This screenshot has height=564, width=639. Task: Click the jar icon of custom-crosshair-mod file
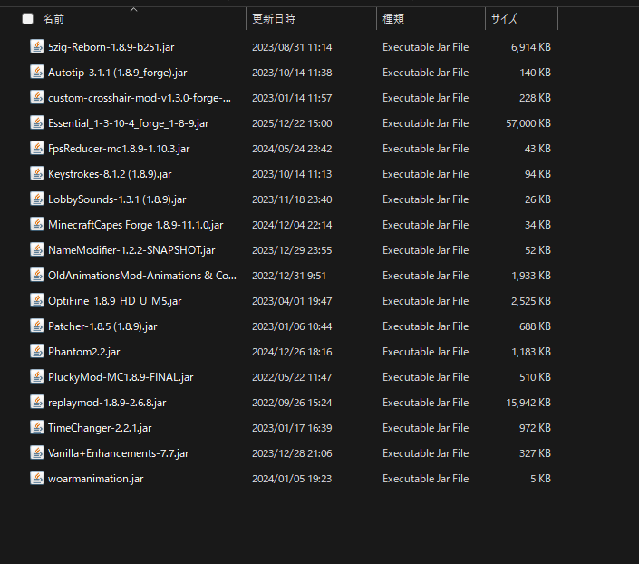(37, 97)
